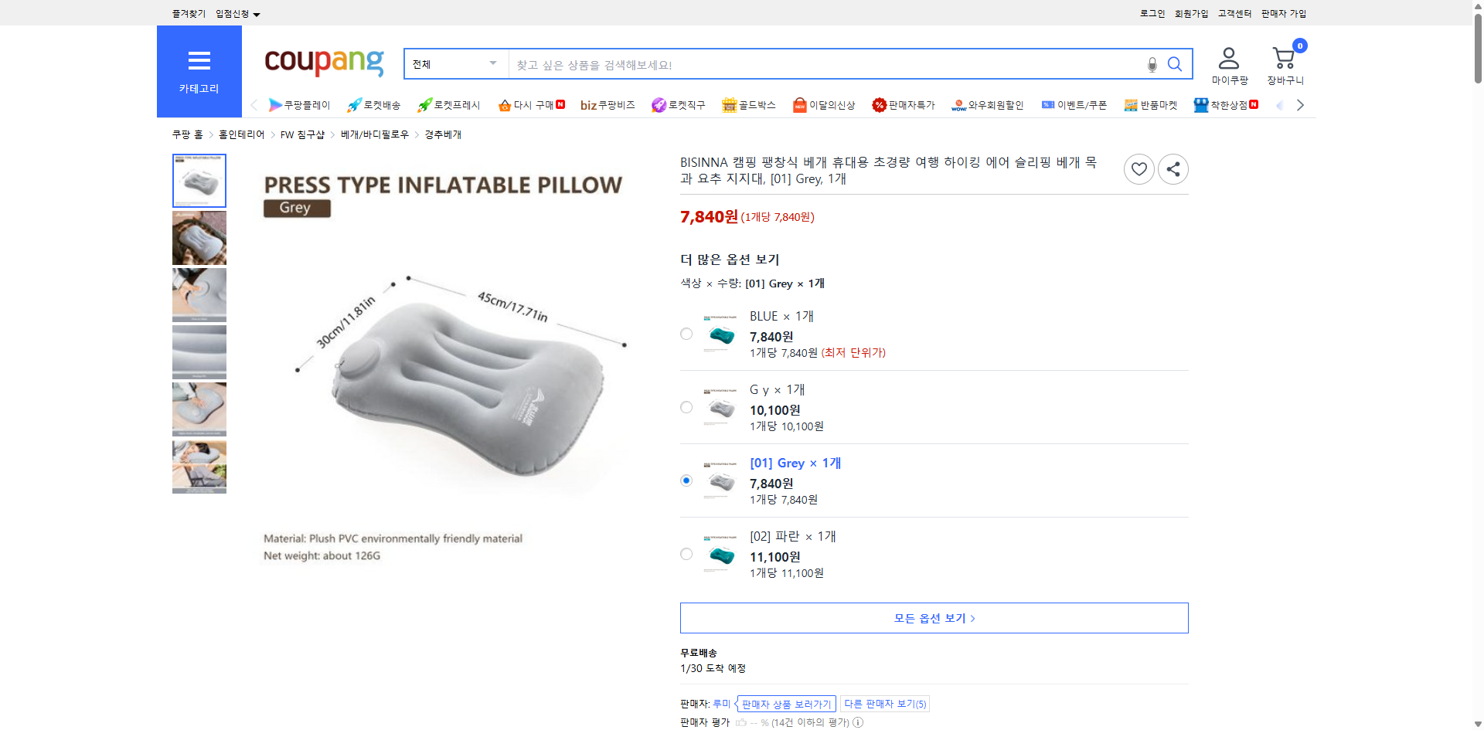Open 로켓프레시 from the top navigation
The width and height of the screenshot is (1484, 730).
(x=447, y=105)
